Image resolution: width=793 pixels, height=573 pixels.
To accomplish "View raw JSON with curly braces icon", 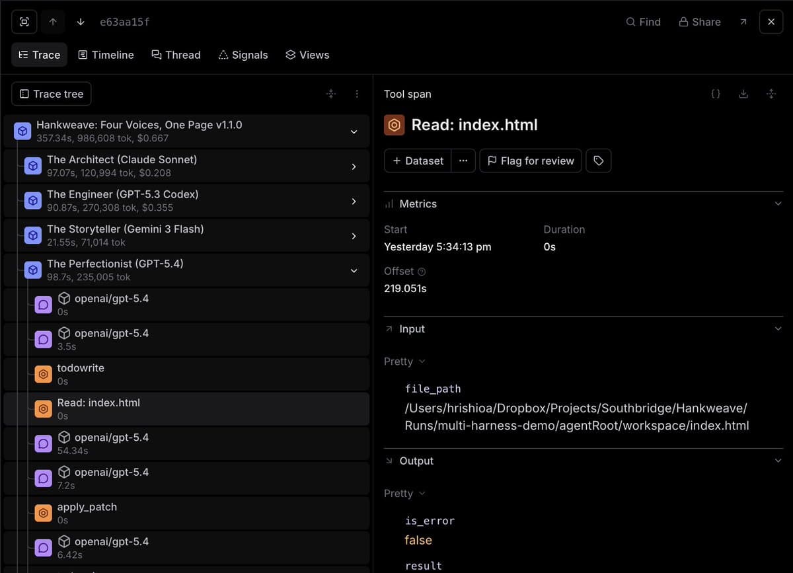I will coord(716,94).
